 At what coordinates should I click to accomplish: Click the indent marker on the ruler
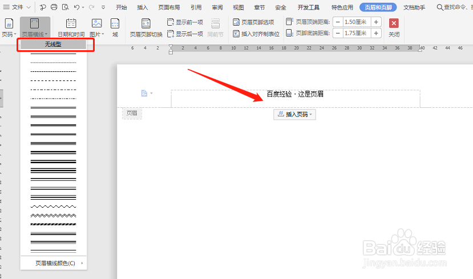pos(171,49)
